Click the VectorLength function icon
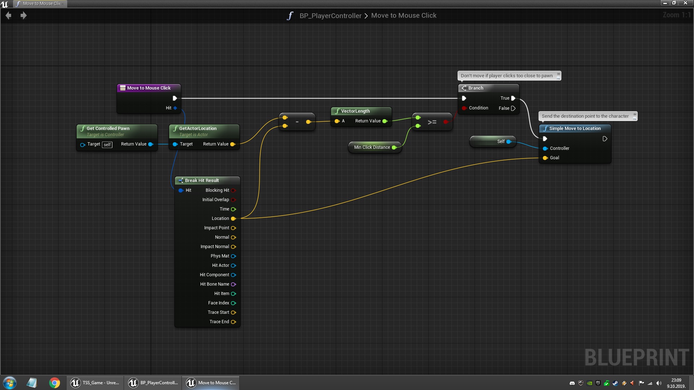 click(337, 111)
